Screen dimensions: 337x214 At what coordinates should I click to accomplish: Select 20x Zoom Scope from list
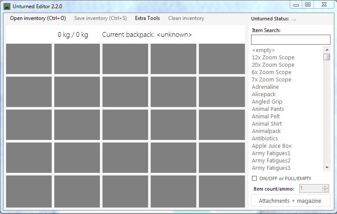(273, 65)
